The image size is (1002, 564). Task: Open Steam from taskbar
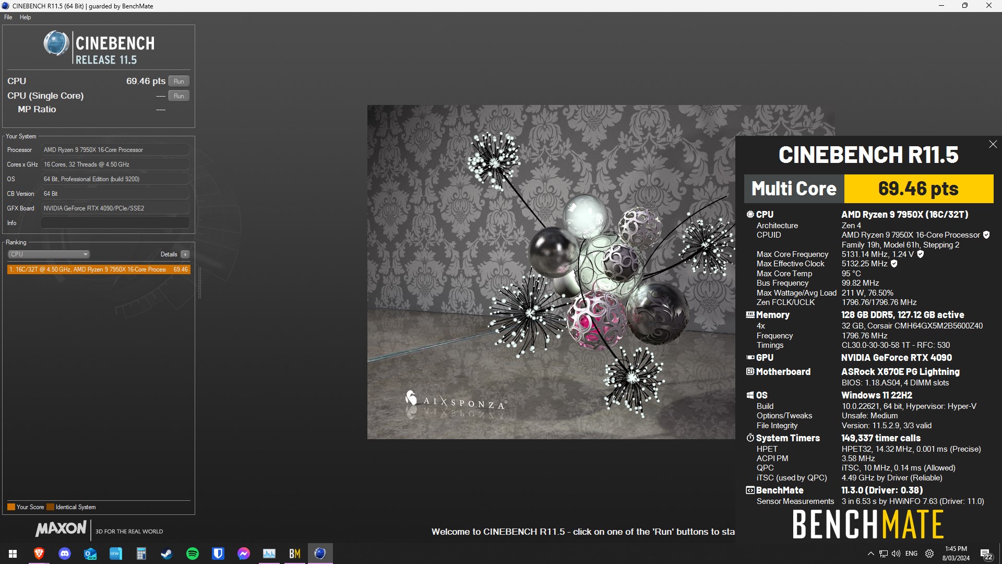click(167, 554)
